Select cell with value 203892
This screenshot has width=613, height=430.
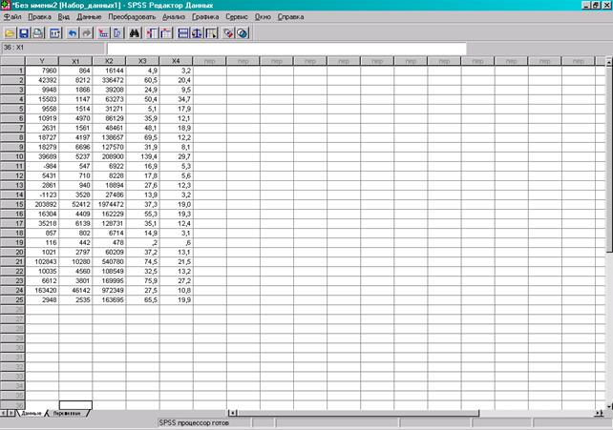[x=42, y=204]
